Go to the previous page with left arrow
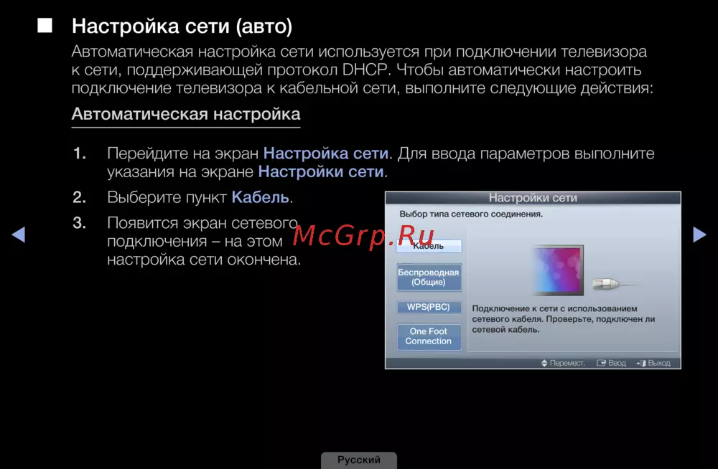This screenshot has height=469, width=718. click(x=19, y=234)
